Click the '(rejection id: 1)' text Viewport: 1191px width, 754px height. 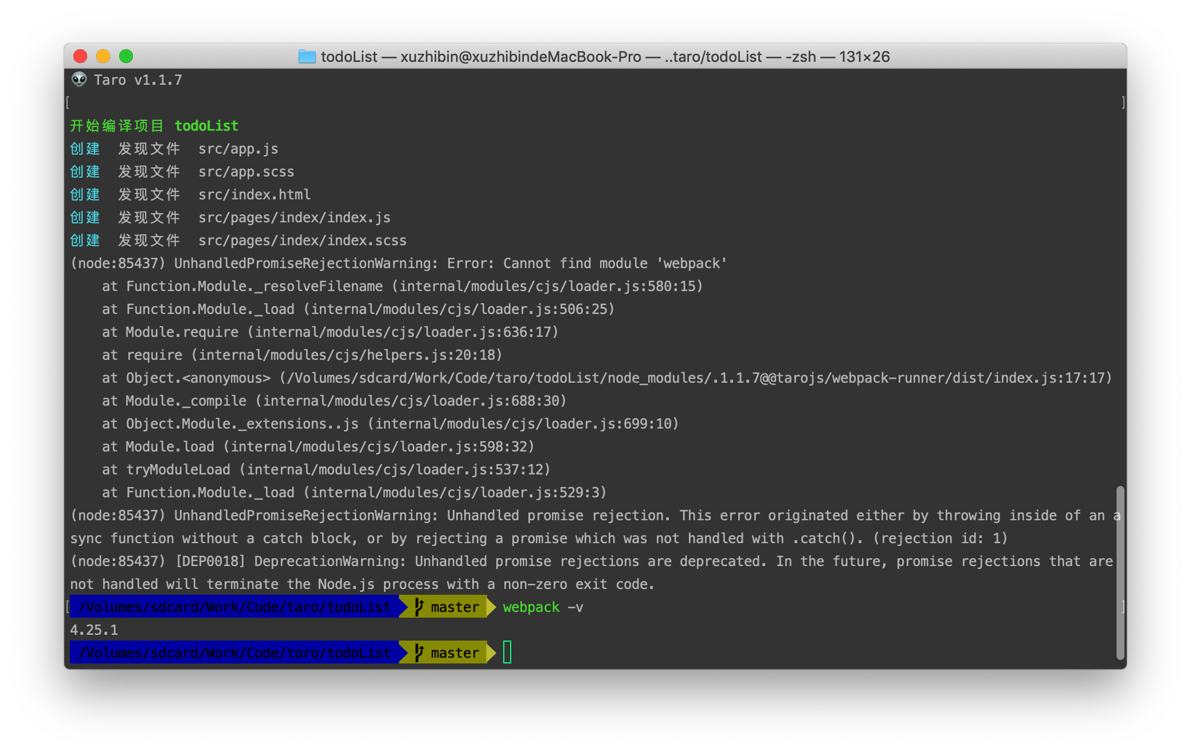pyautogui.click(x=940, y=539)
